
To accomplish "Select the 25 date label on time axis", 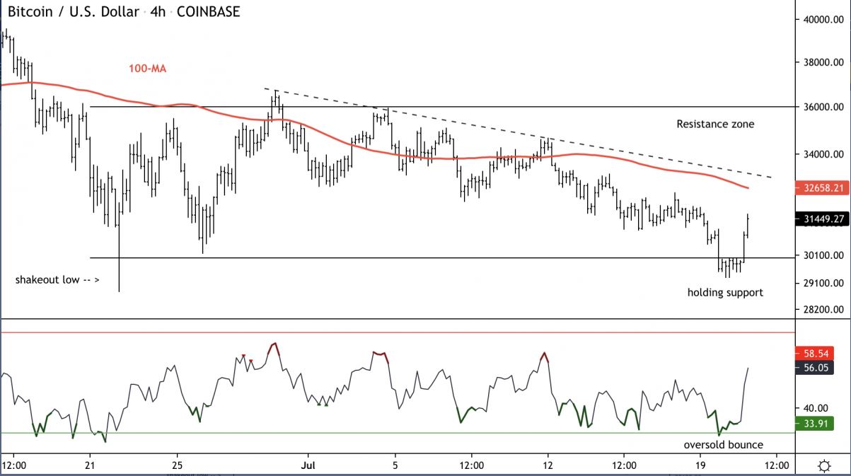I will [x=177, y=465].
